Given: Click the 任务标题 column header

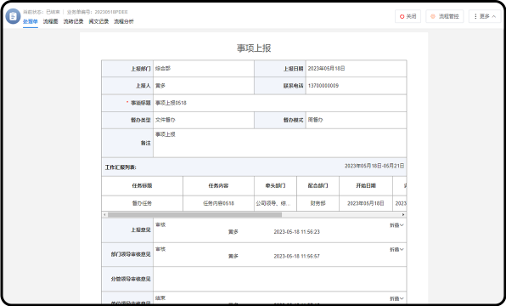Looking at the screenshot, I should (142, 186).
